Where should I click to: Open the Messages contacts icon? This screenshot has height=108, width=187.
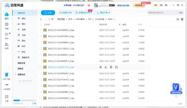(x=6, y=44)
